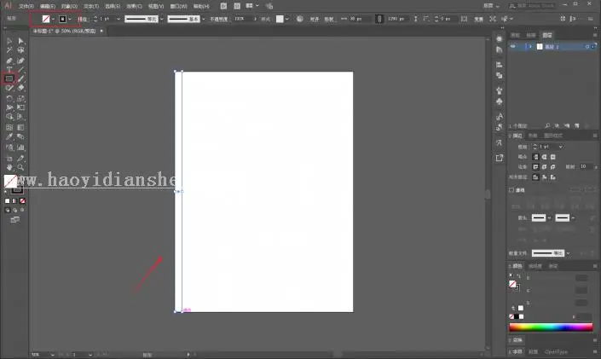Choose the Blend tool
This screenshot has width=601, height=359.
[x=20, y=136]
